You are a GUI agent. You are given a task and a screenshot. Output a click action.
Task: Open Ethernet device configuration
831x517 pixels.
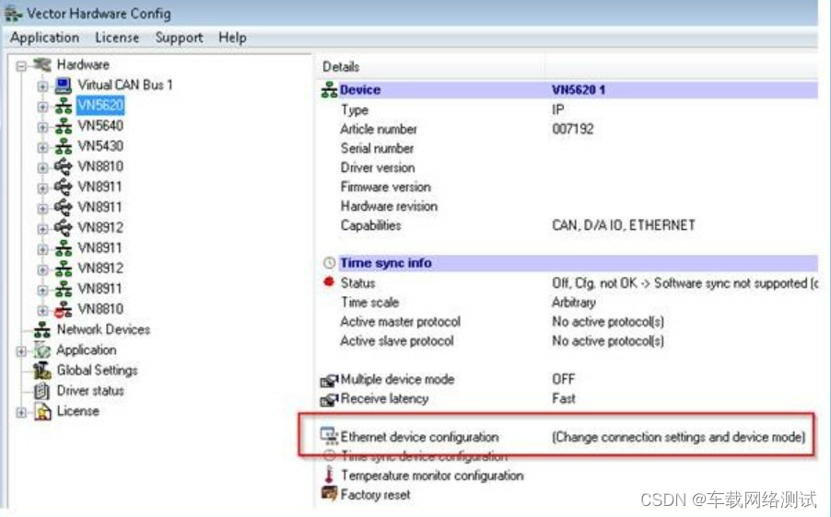[419, 437]
